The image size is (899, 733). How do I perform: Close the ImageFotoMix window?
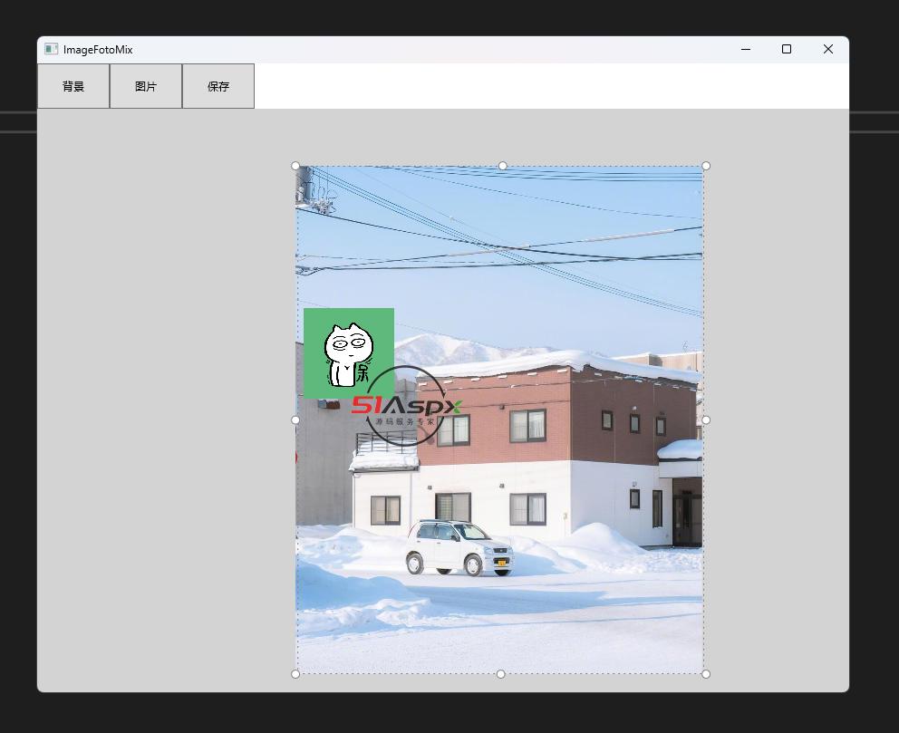827,50
